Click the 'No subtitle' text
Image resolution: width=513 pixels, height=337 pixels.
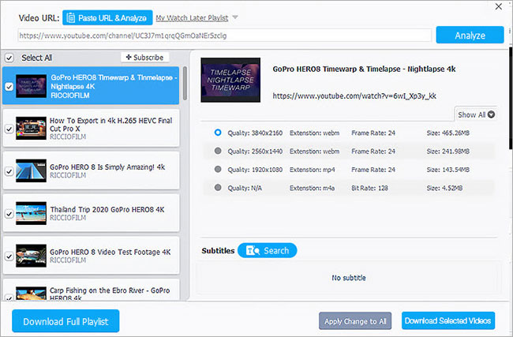tap(349, 278)
